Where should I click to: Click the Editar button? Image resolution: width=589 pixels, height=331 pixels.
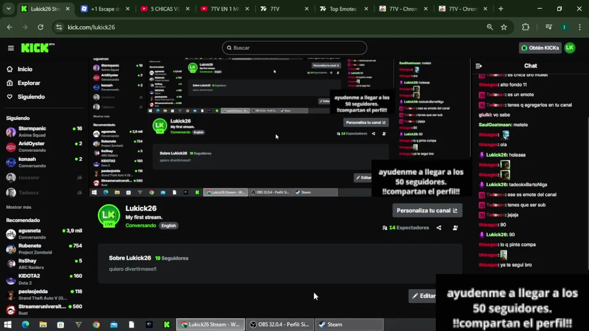pyautogui.click(x=422, y=296)
